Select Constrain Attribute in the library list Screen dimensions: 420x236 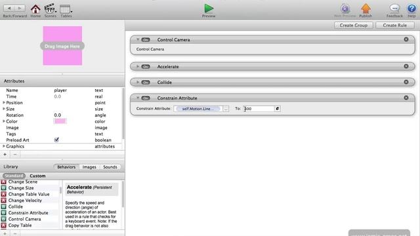28,212
